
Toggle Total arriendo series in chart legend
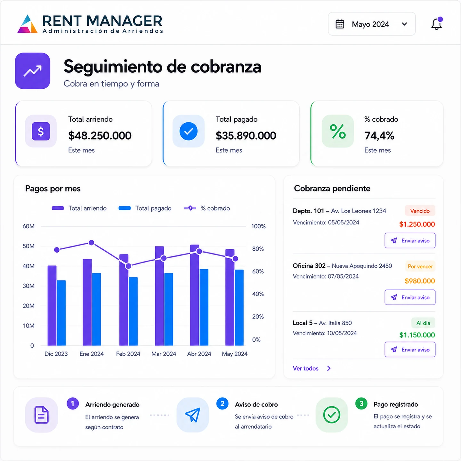click(79, 208)
